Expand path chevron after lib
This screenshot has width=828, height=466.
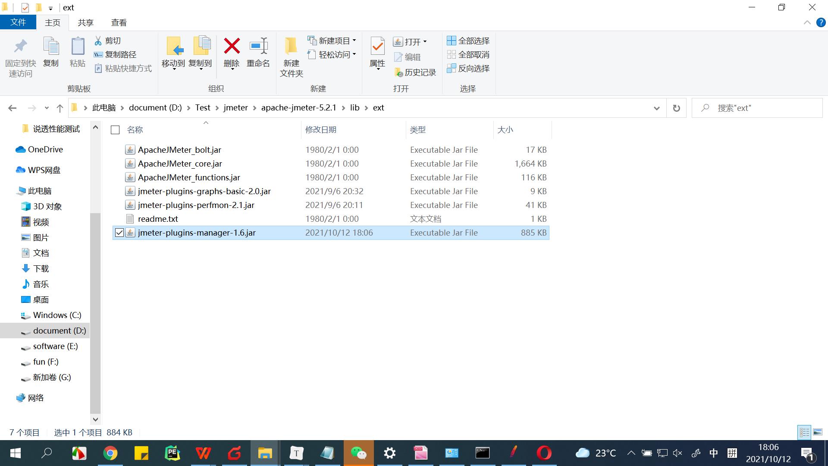(366, 108)
